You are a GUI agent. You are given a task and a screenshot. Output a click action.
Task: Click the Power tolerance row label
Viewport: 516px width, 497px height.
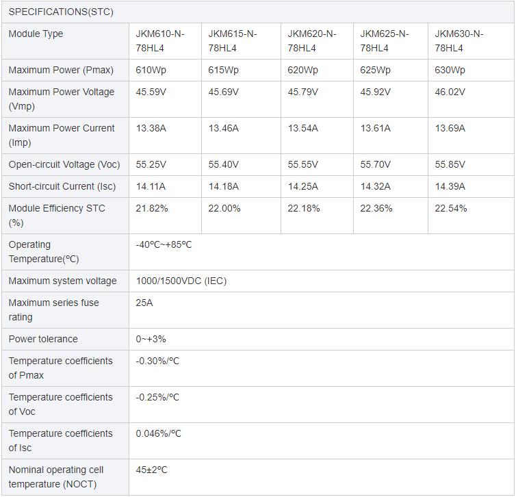pos(43,339)
